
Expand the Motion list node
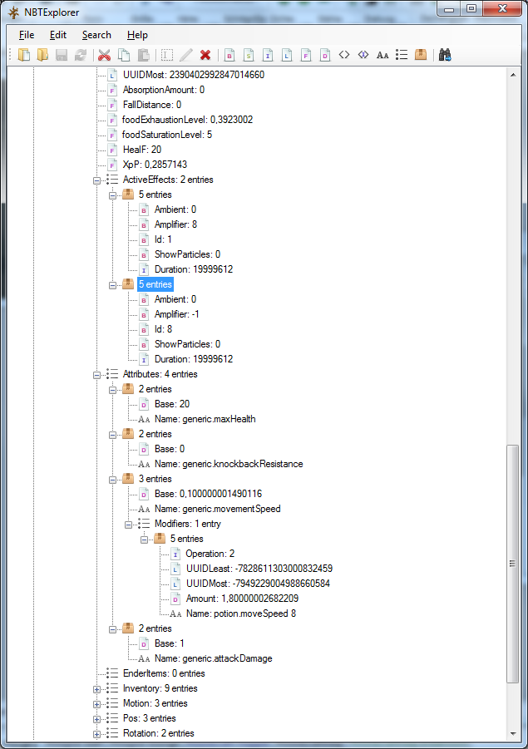pos(96,704)
